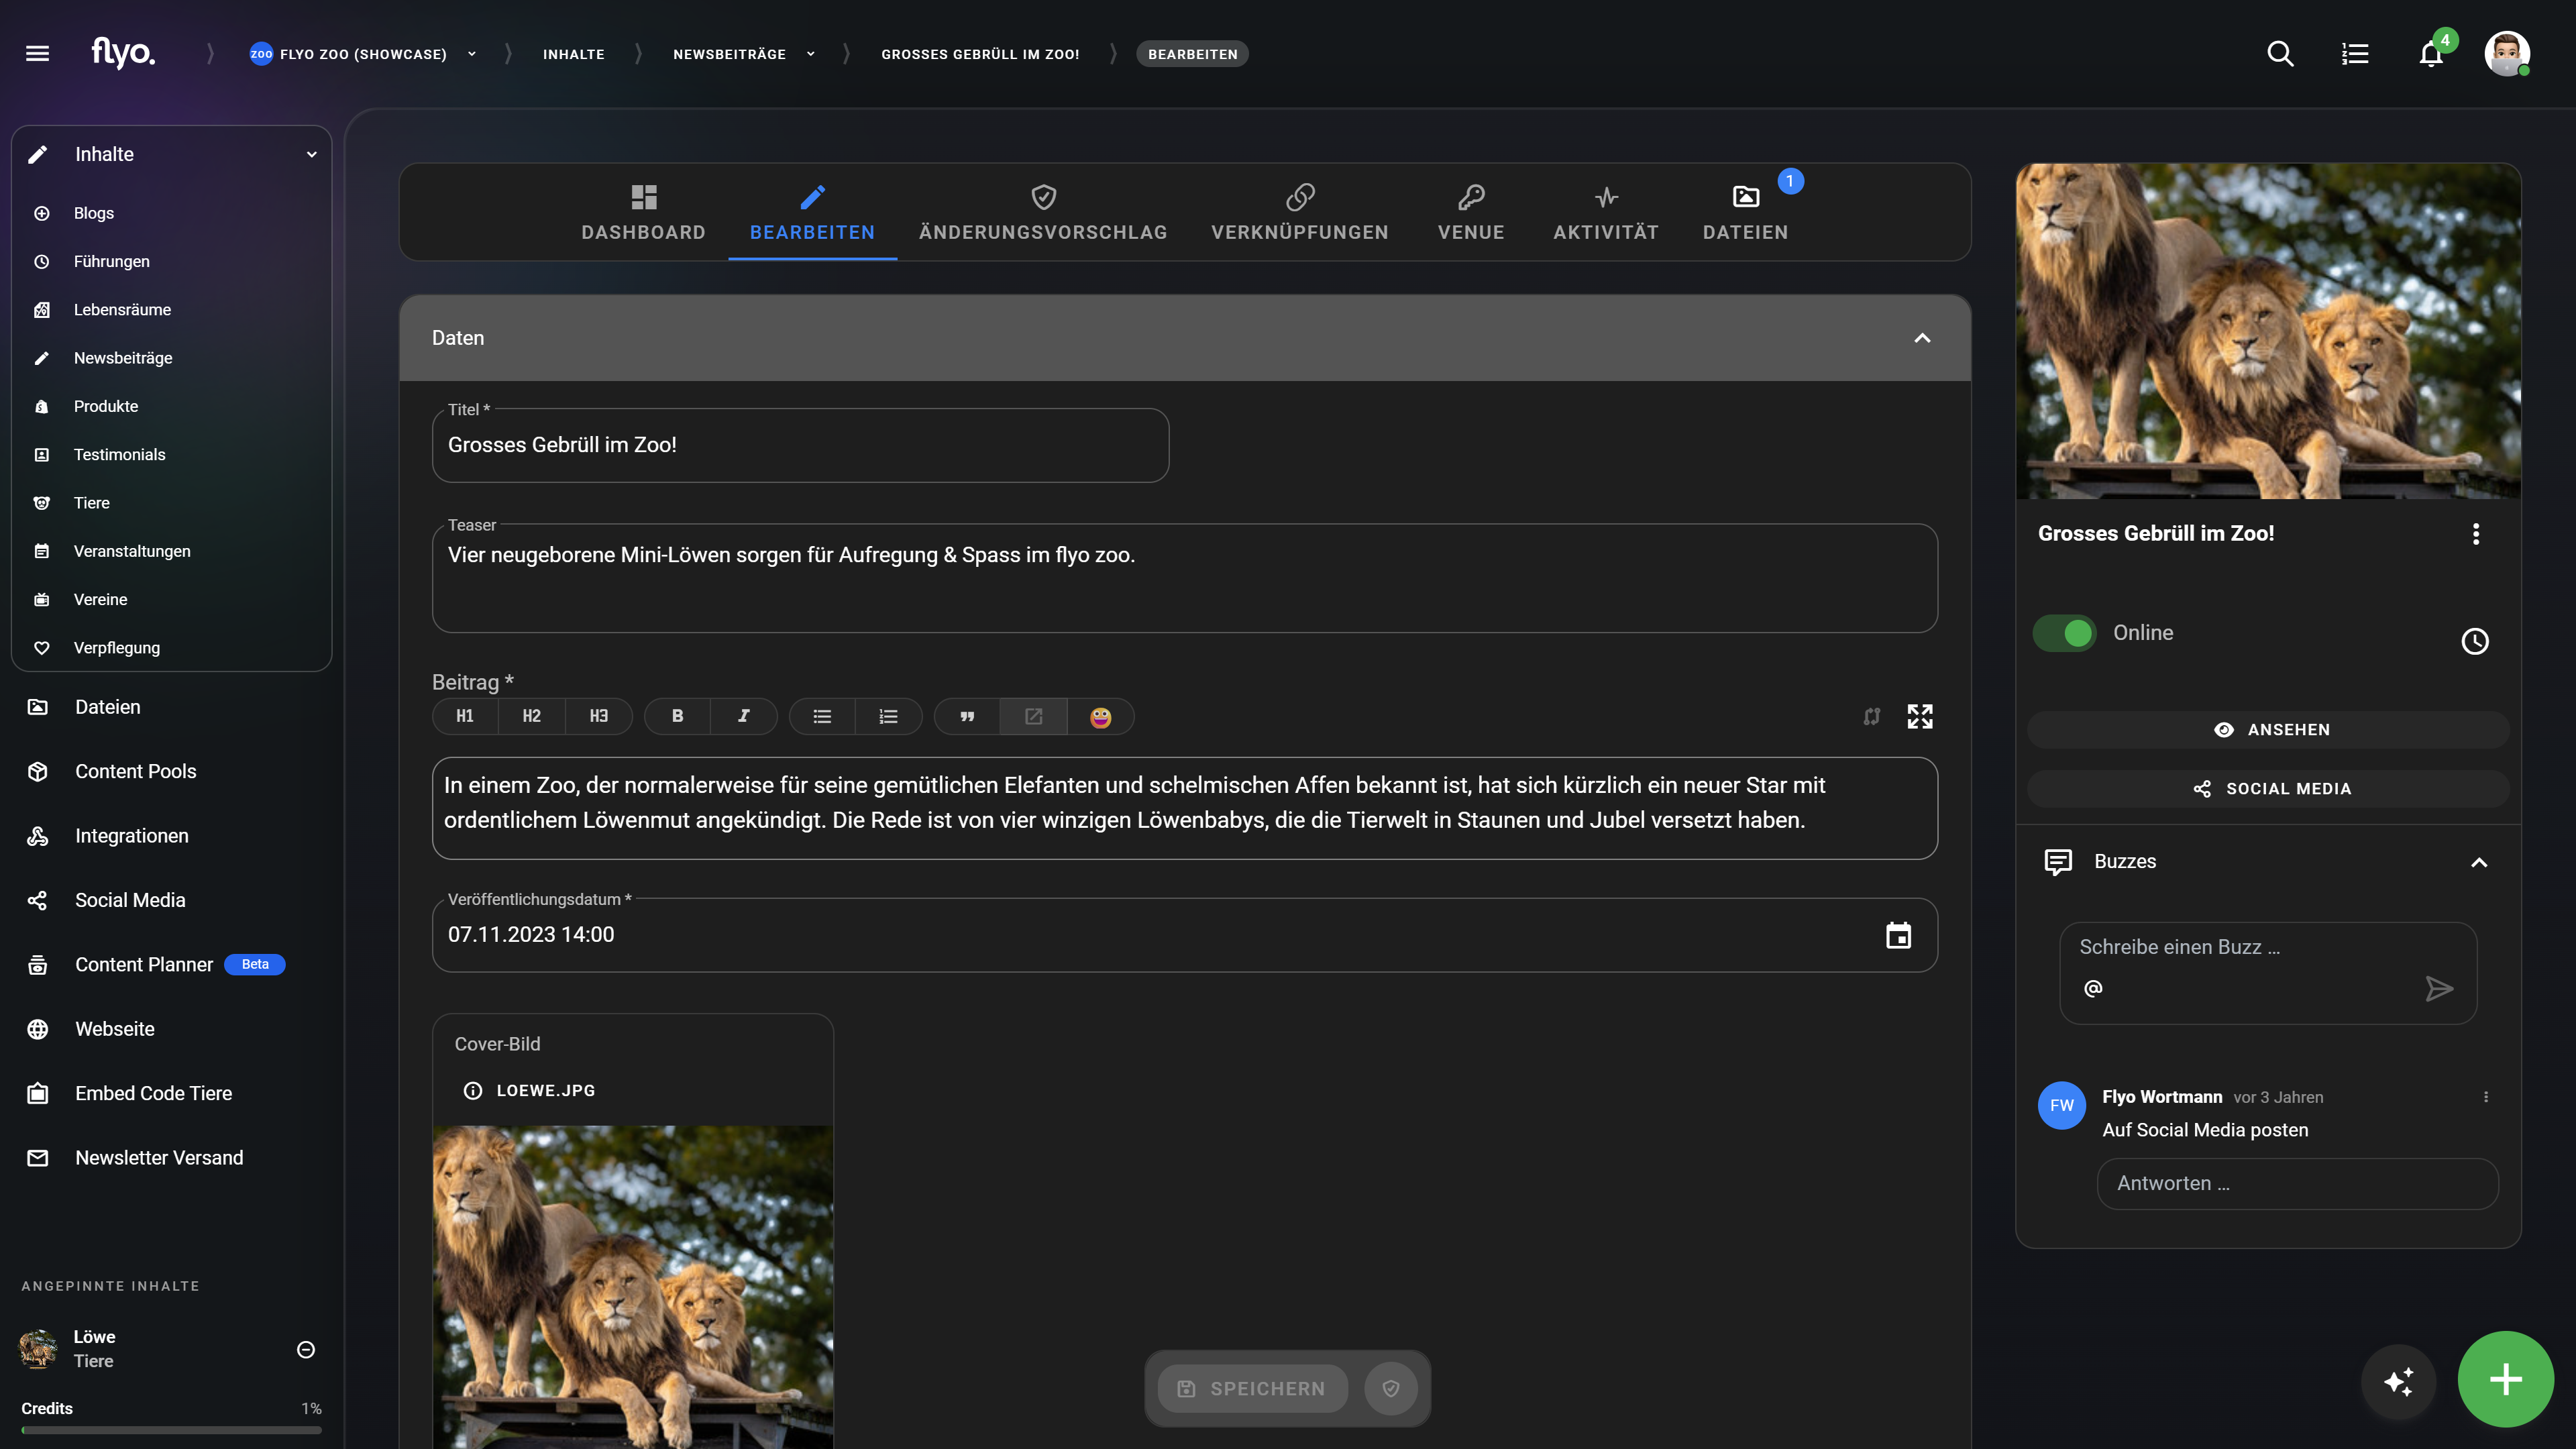The height and width of the screenshot is (1449, 2576).
Task: Click the @ mention icon in Buzz
Action: pos(2093,988)
